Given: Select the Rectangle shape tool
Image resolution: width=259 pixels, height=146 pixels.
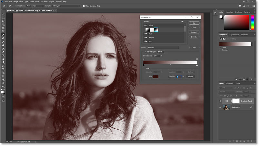Looking at the screenshot, I should (3, 76).
